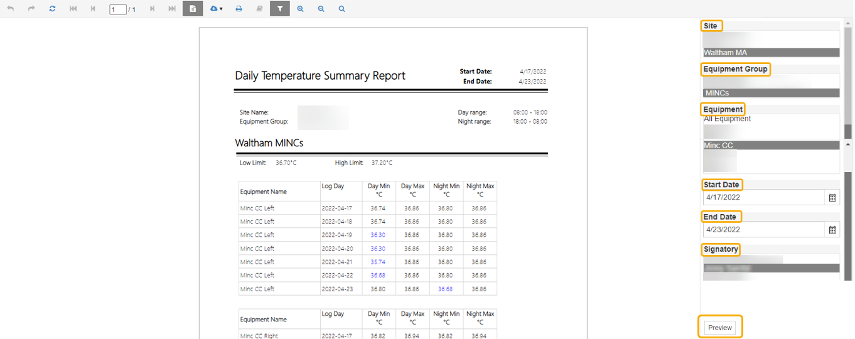Go to first page of report
The image size is (855, 339).
[73, 9]
